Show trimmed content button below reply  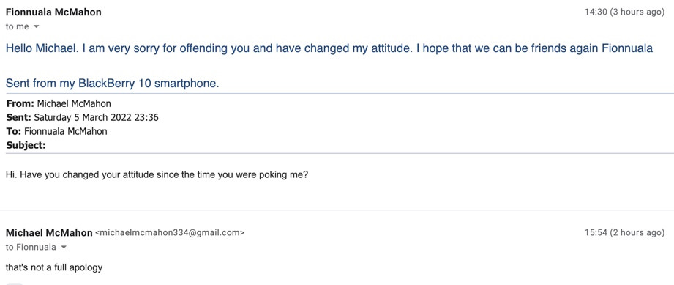coord(15,284)
